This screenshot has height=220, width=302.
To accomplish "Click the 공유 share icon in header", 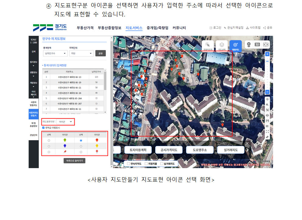I will coord(268,28).
